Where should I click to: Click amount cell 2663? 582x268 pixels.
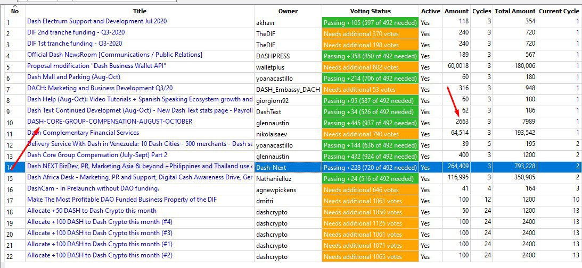[x=456, y=123]
